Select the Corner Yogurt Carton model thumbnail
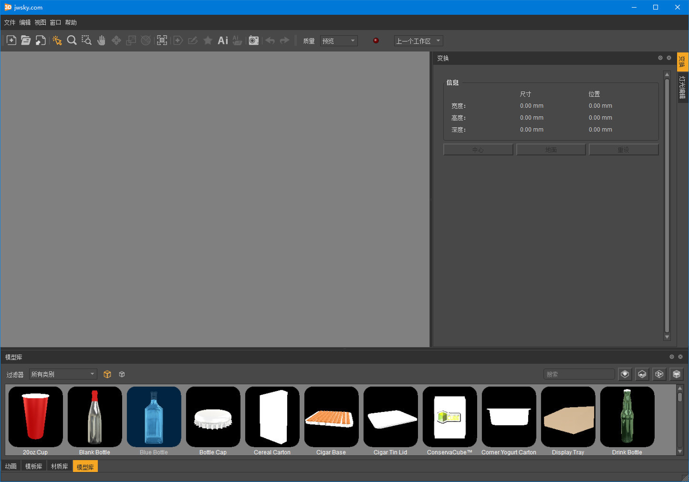 [509, 417]
